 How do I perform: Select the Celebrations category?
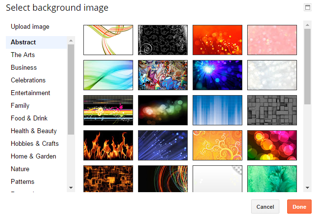[x=28, y=80]
